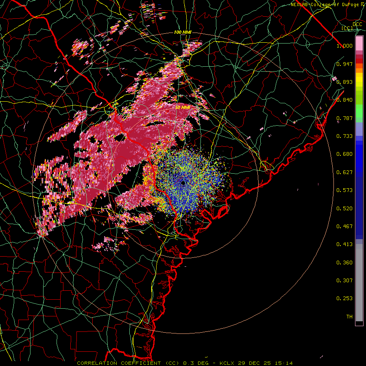Select the 0.787 scale value
Screen dimensions: 366x366
click(344, 118)
